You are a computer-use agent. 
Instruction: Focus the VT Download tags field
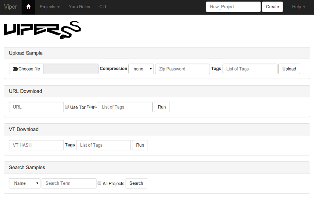103,145
